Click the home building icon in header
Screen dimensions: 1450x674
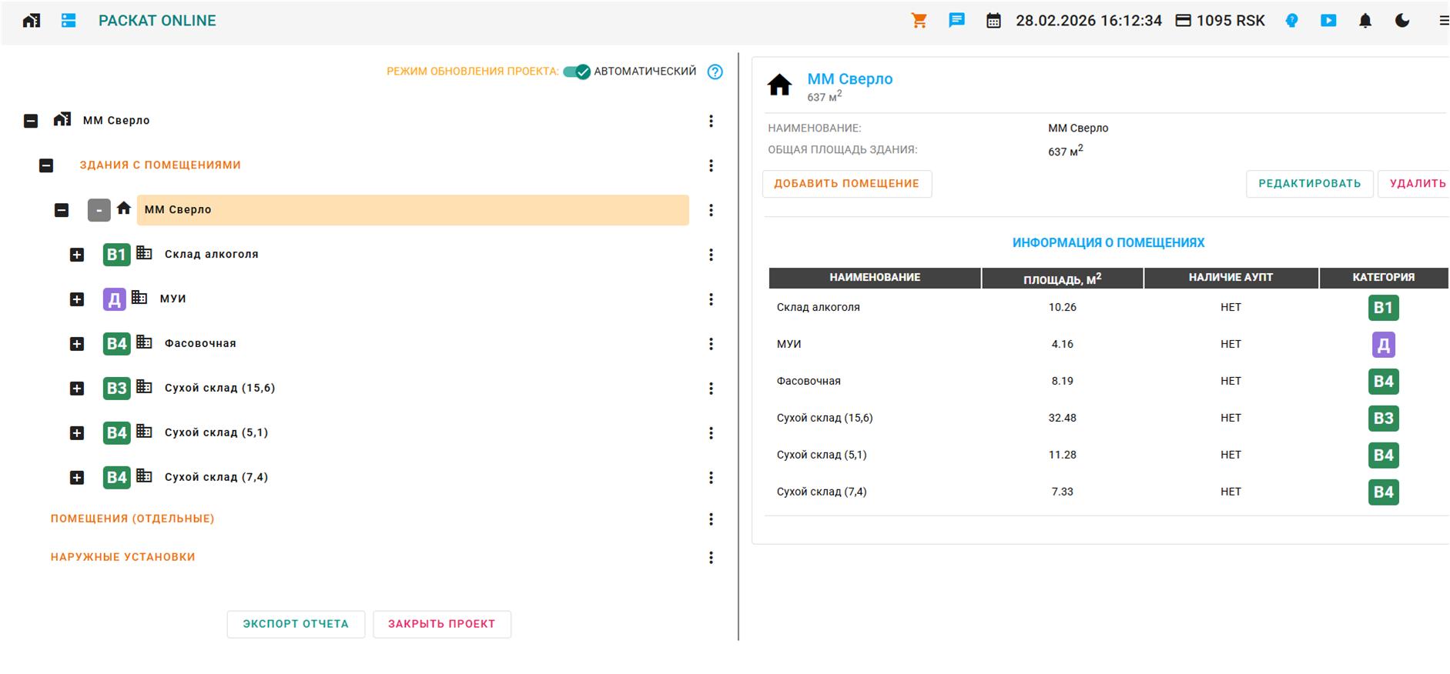32,21
